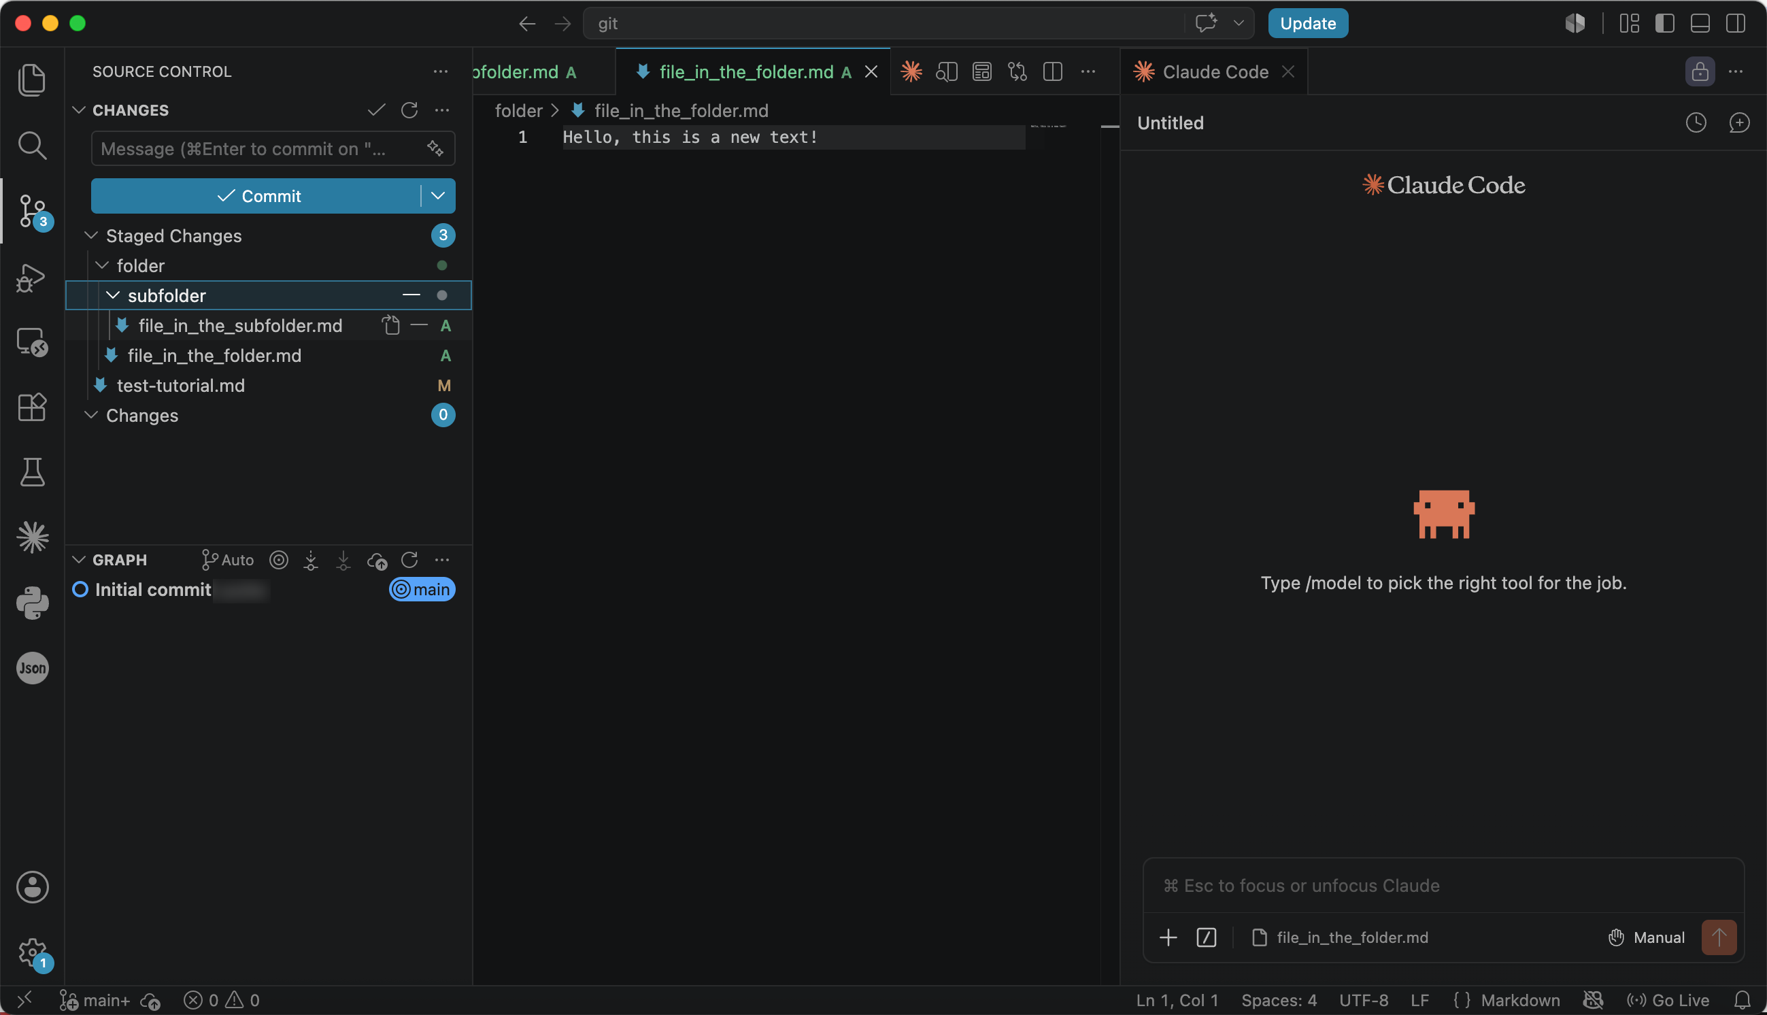Open the Explorer view in activity bar

[32, 80]
